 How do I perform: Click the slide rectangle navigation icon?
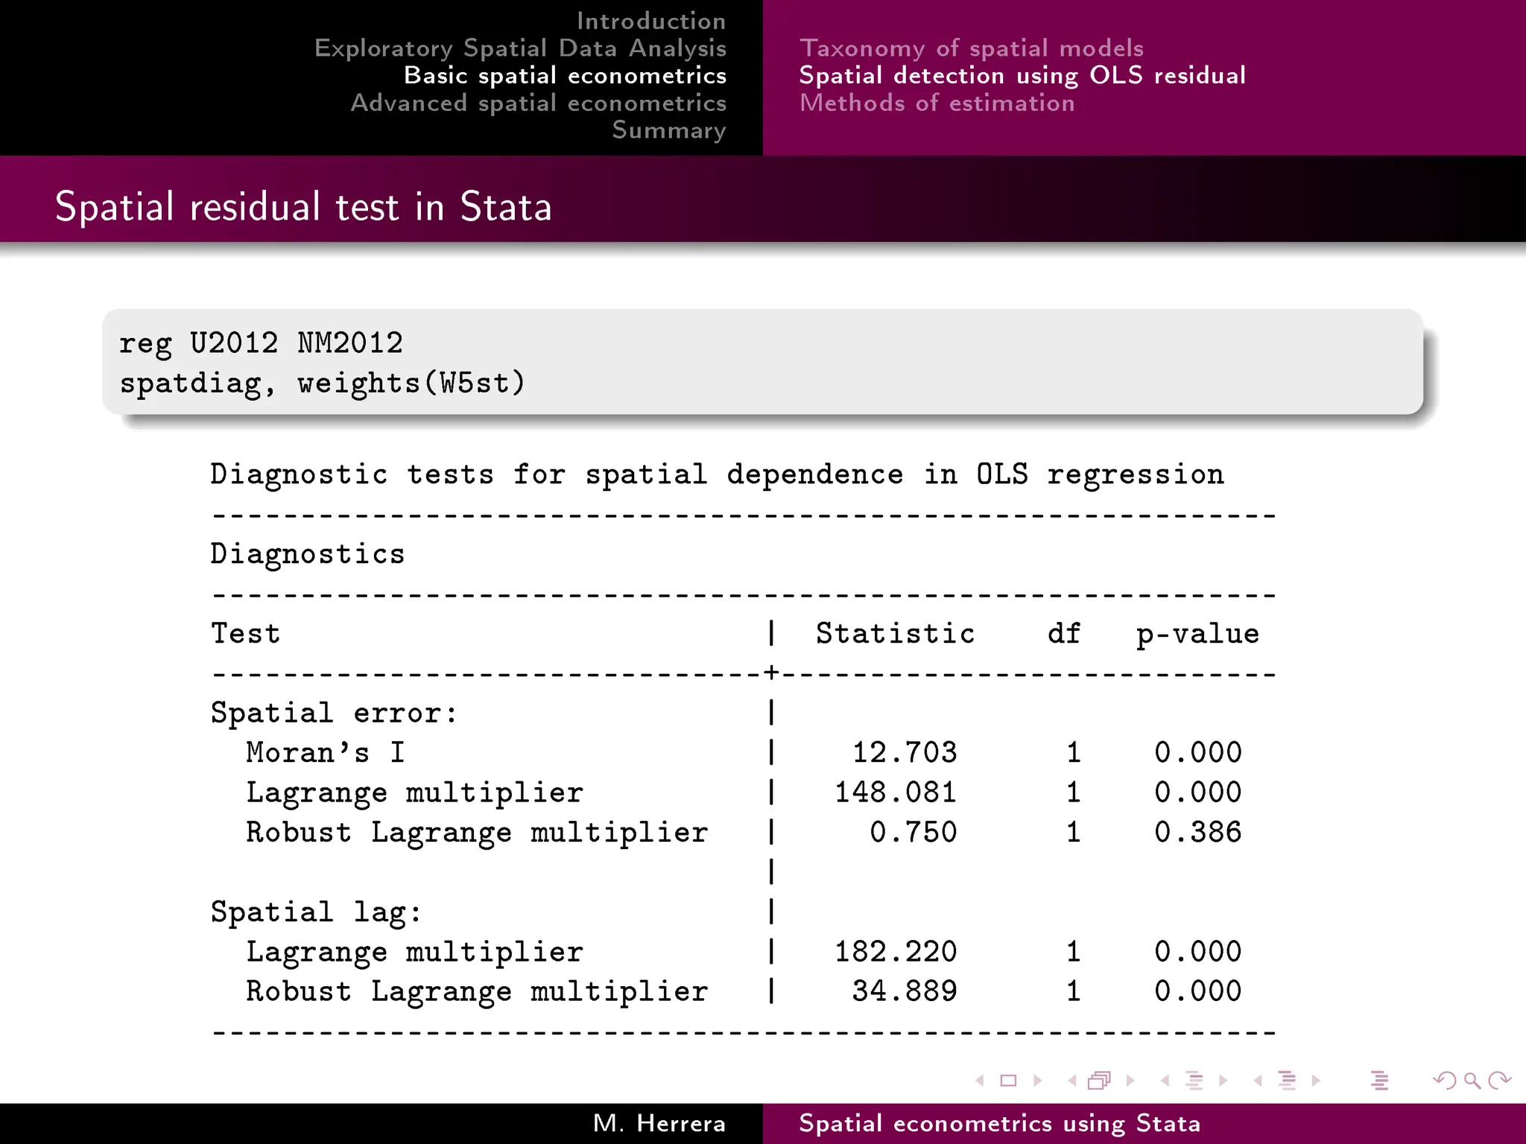(1008, 1081)
